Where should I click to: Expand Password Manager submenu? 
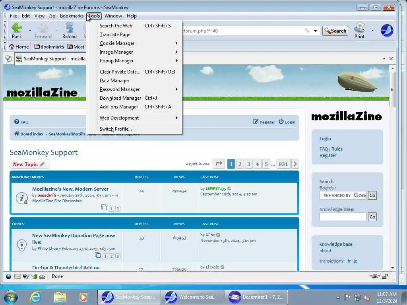point(134,89)
